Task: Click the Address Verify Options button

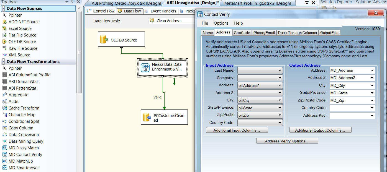Action: point(287,141)
